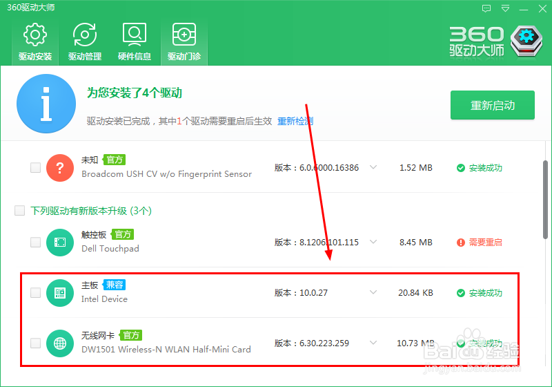Image resolution: width=552 pixels, height=387 pixels.
Task: Click the 无线网卡 globe icon
Action: click(60, 343)
